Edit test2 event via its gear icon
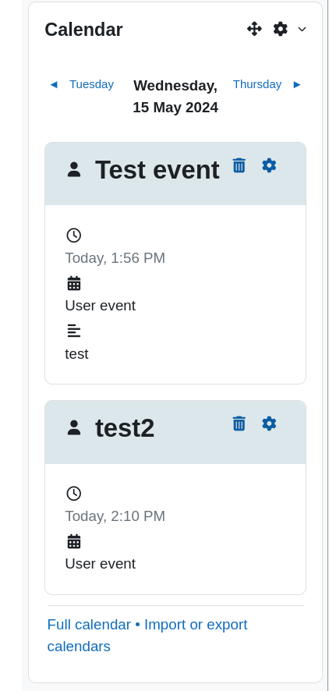Image resolution: width=329 pixels, height=691 pixels. coord(269,423)
